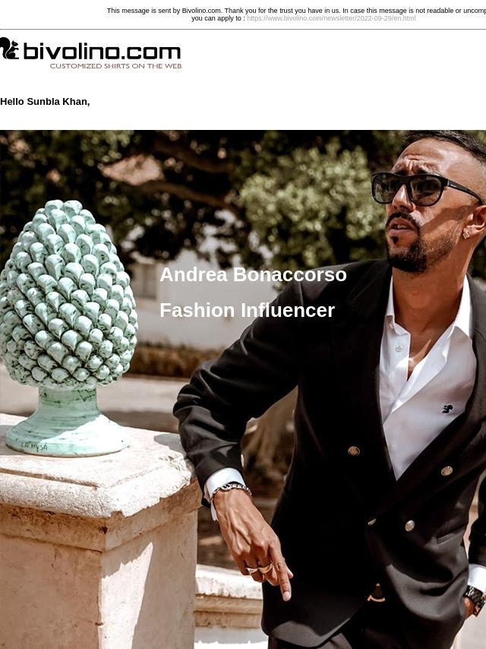This screenshot has height=649, width=486.
Task: Click the top gold button on the blazer
Action: point(353,451)
